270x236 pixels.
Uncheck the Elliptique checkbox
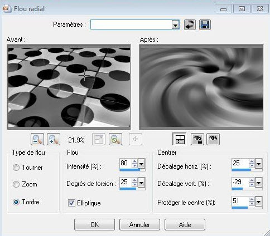point(71,203)
